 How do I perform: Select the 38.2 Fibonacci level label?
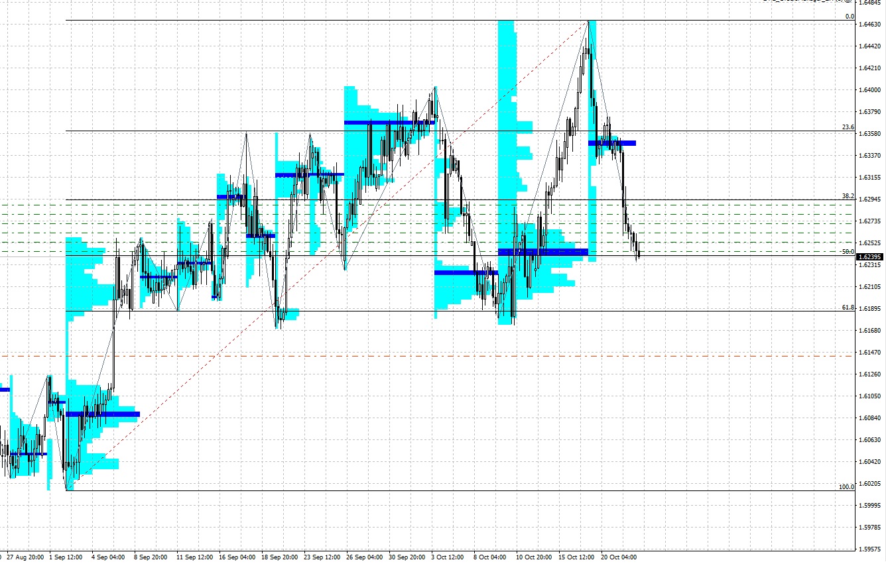[848, 196]
